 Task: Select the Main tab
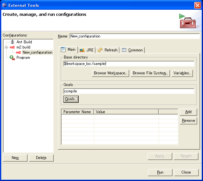(x=68, y=50)
